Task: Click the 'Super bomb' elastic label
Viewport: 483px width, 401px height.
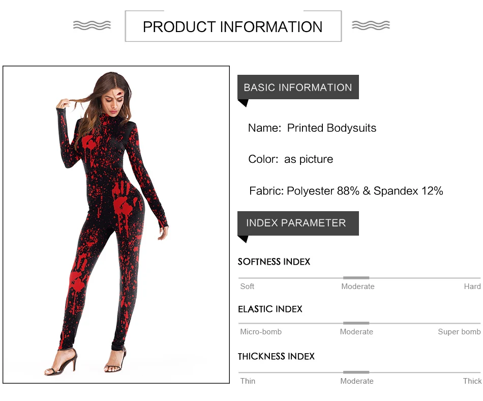Action: click(x=459, y=332)
